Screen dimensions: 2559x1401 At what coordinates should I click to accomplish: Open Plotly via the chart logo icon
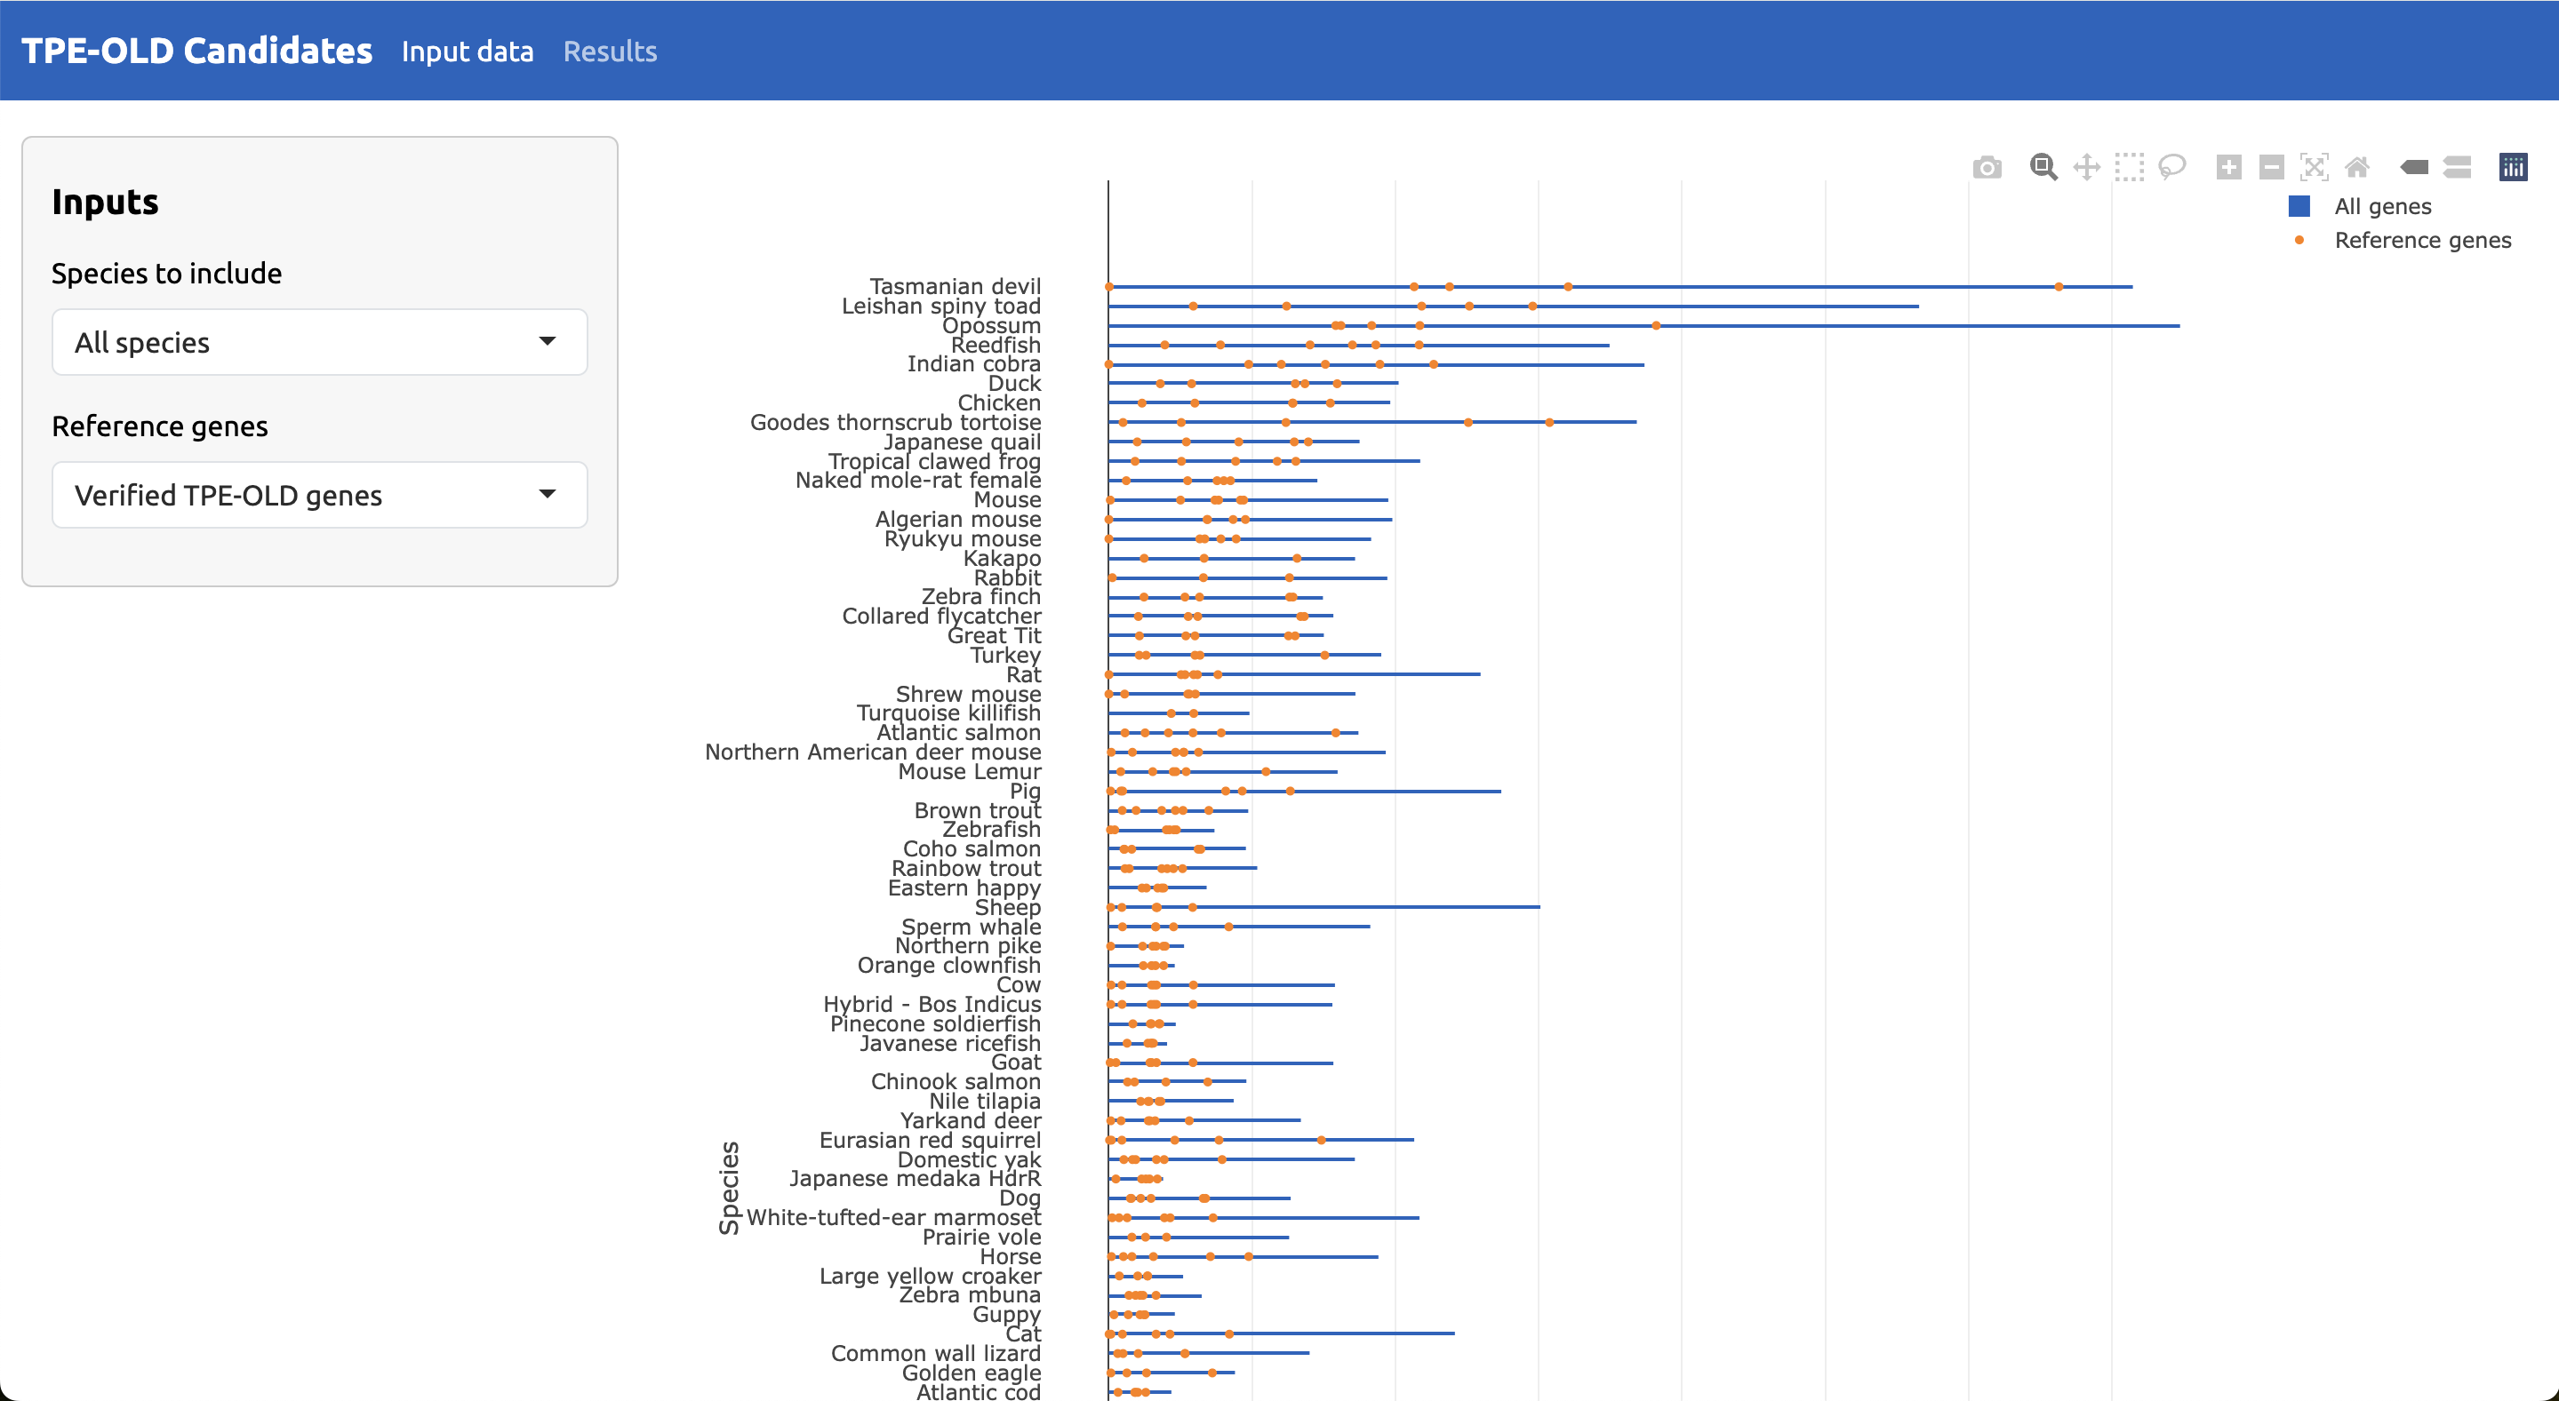click(2514, 167)
